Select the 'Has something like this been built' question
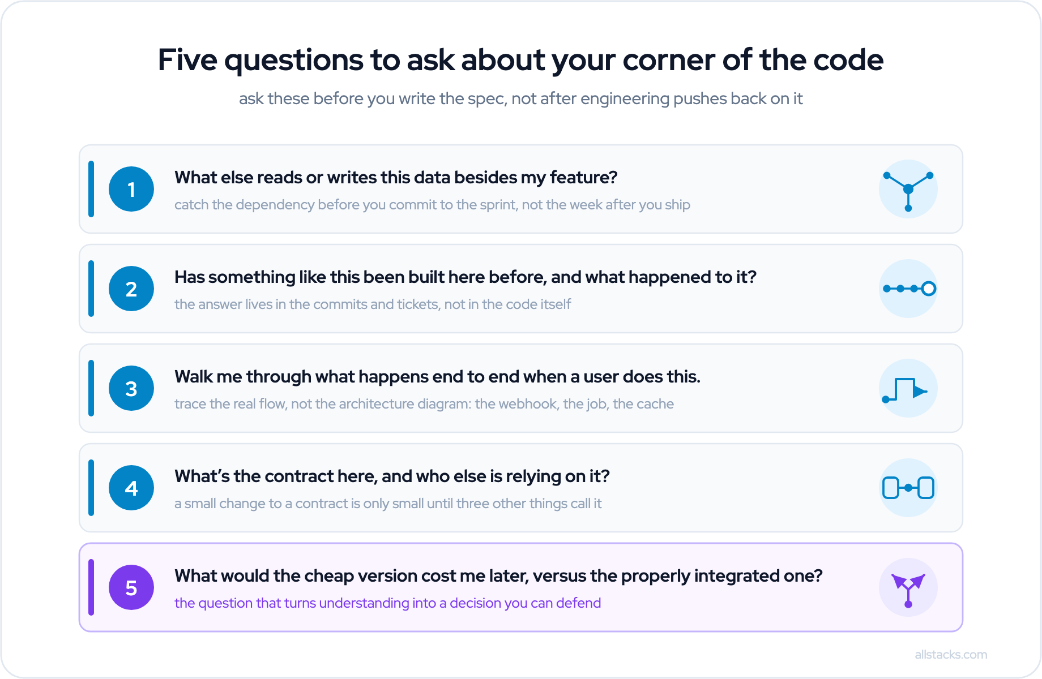Viewport: 1042px width, 679px height. click(x=466, y=277)
